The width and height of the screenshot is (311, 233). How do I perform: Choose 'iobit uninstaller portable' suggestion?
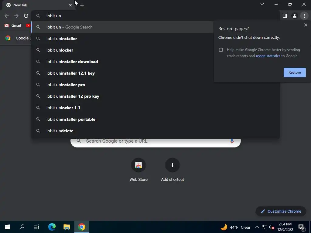(155, 119)
